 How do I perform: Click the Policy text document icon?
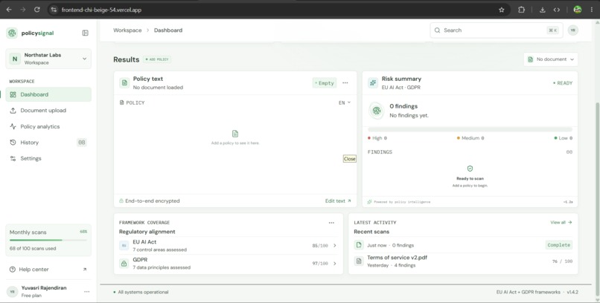[124, 83]
